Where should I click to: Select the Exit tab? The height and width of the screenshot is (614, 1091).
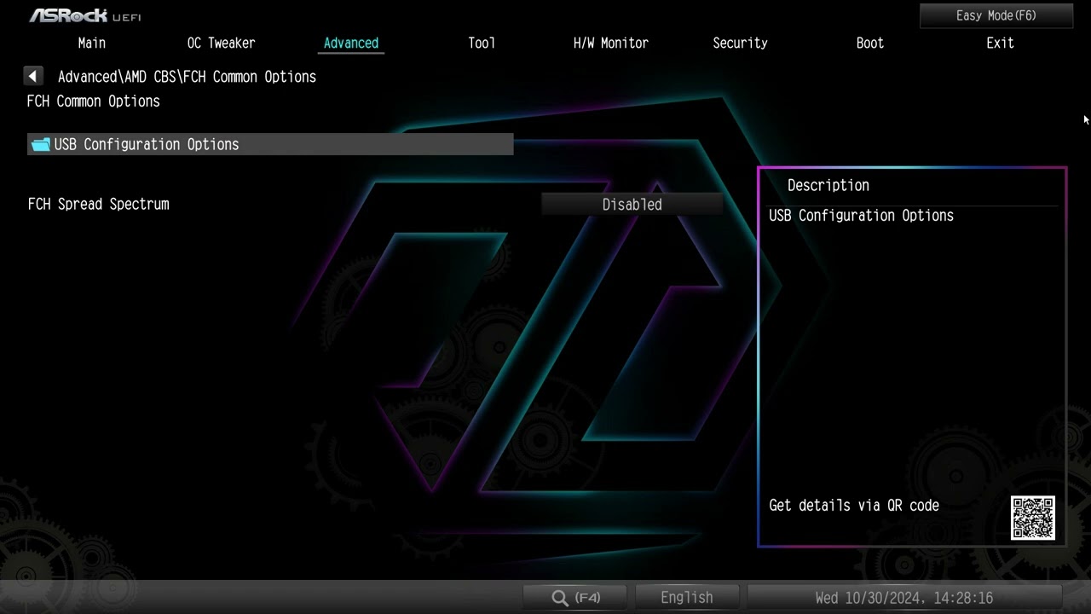pyautogui.click(x=1000, y=43)
